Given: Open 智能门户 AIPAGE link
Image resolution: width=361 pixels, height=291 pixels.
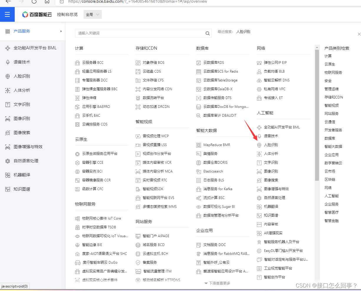Looking at the screenshot, I should [x=156, y=236].
